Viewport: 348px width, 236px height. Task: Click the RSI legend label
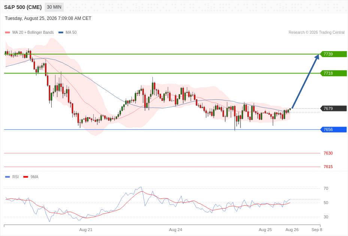pyautogui.click(x=15, y=177)
